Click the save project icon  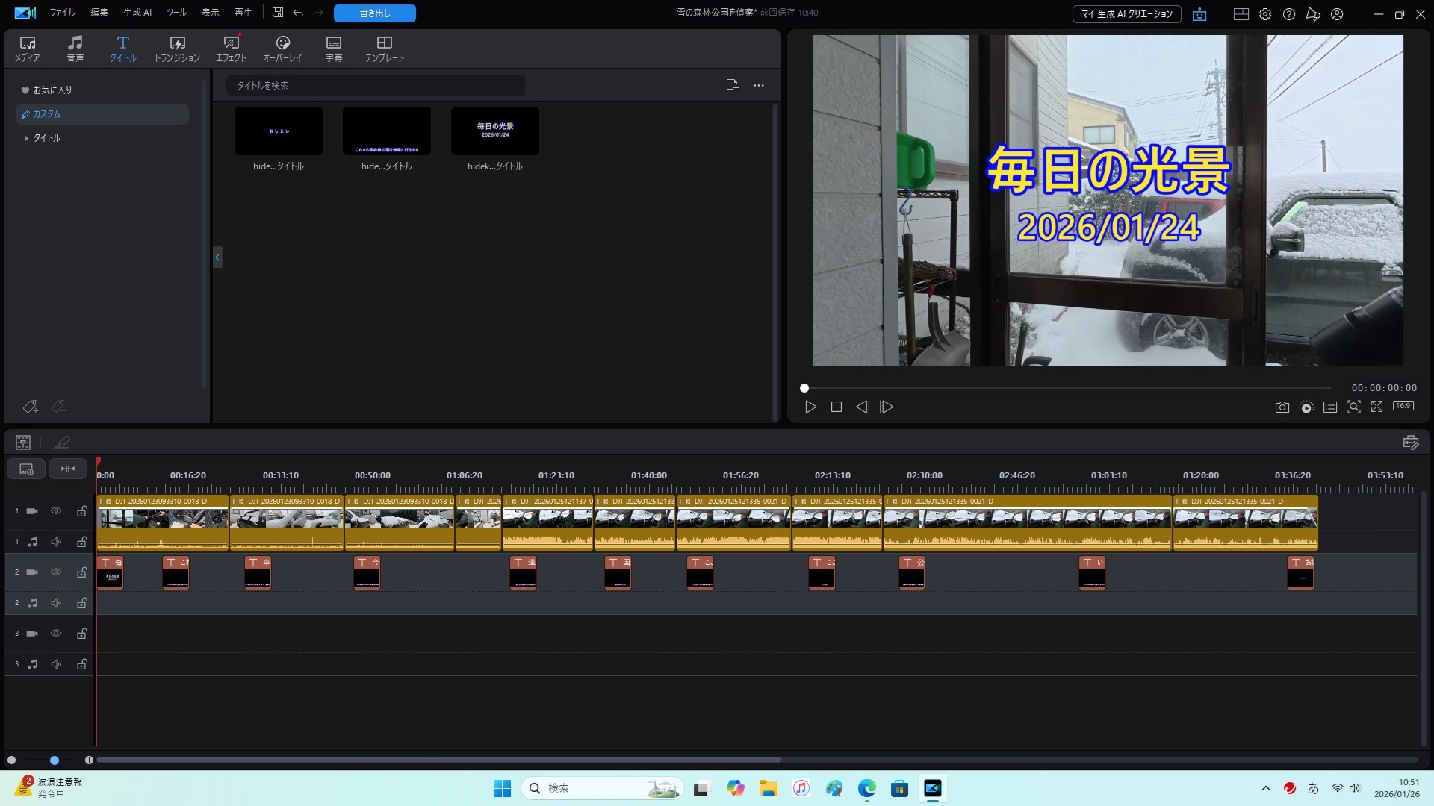(x=278, y=13)
